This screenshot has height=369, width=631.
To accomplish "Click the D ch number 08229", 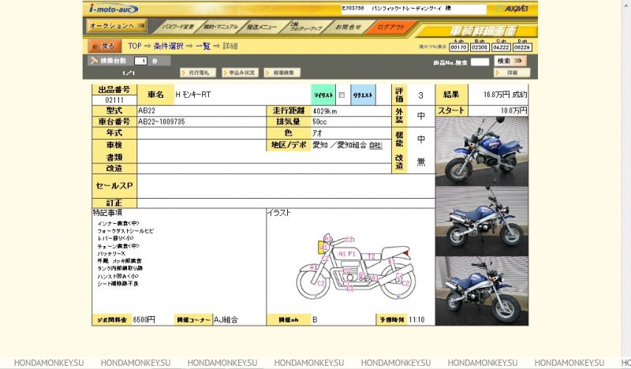I will [x=522, y=47].
